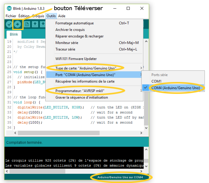Click the console horizontal scrollbar thumb
The height and width of the screenshot is (183, 209).
(x=37, y=171)
